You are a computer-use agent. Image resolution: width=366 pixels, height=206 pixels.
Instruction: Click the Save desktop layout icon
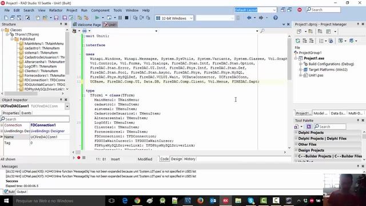tap(283, 10)
